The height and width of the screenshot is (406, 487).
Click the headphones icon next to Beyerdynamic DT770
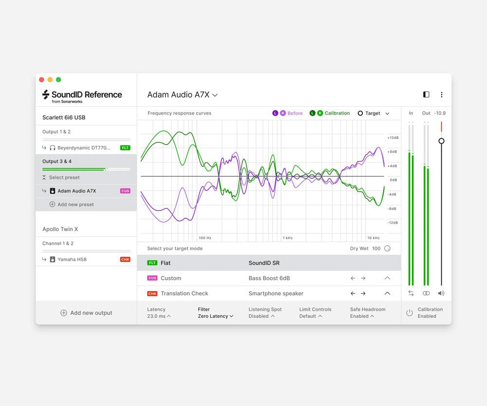(52, 147)
